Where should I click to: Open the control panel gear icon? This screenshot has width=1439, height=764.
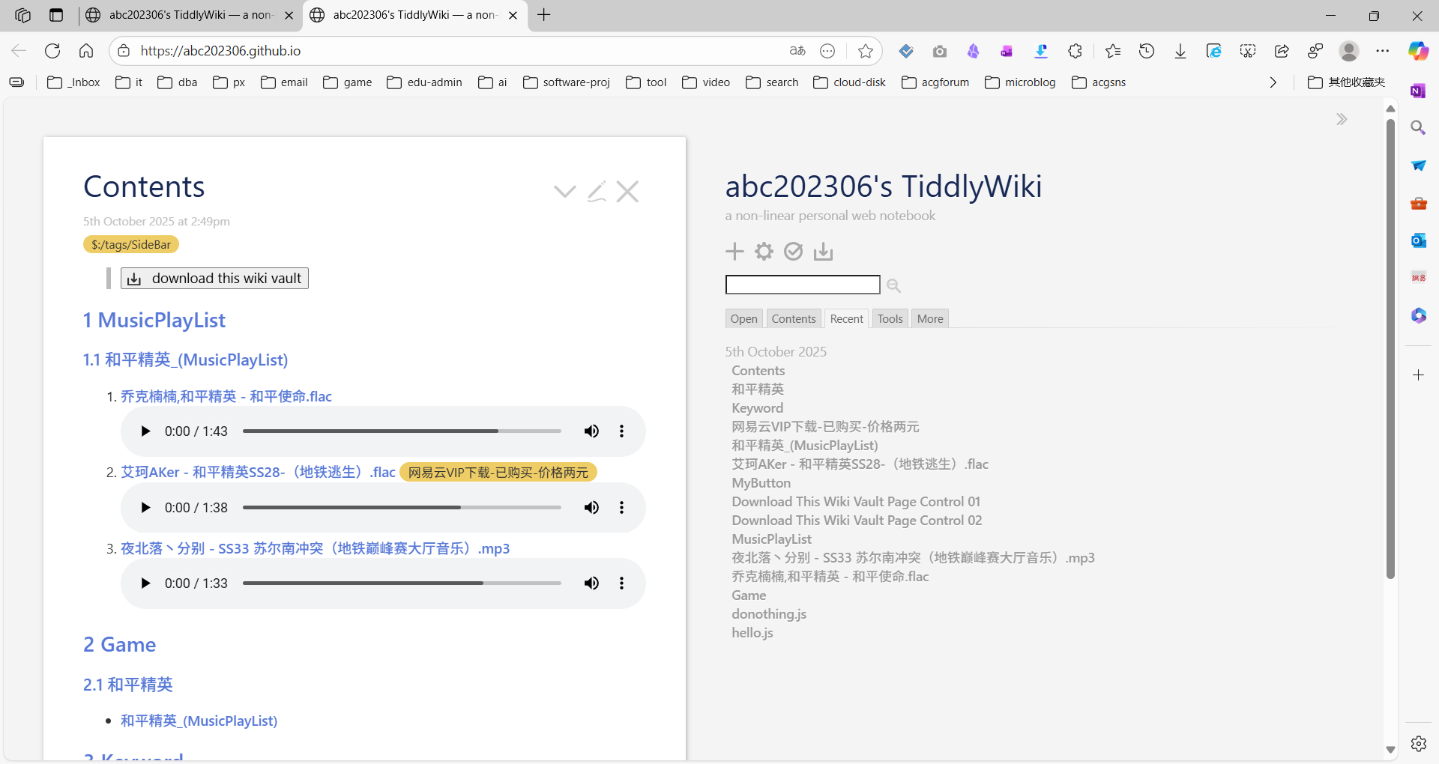pyautogui.click(x=764, y=252)
